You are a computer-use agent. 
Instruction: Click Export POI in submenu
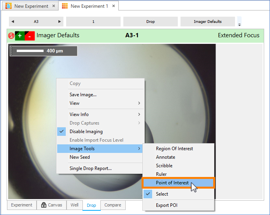[x=179, y=205]
